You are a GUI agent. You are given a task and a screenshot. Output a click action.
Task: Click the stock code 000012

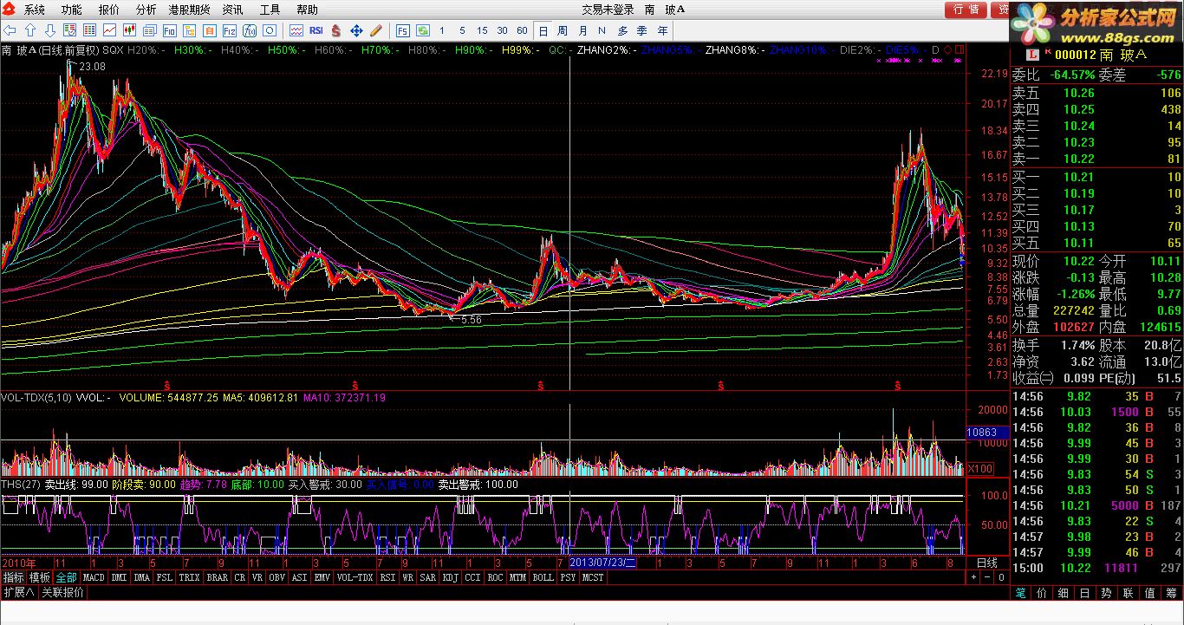click(1075, 55)
